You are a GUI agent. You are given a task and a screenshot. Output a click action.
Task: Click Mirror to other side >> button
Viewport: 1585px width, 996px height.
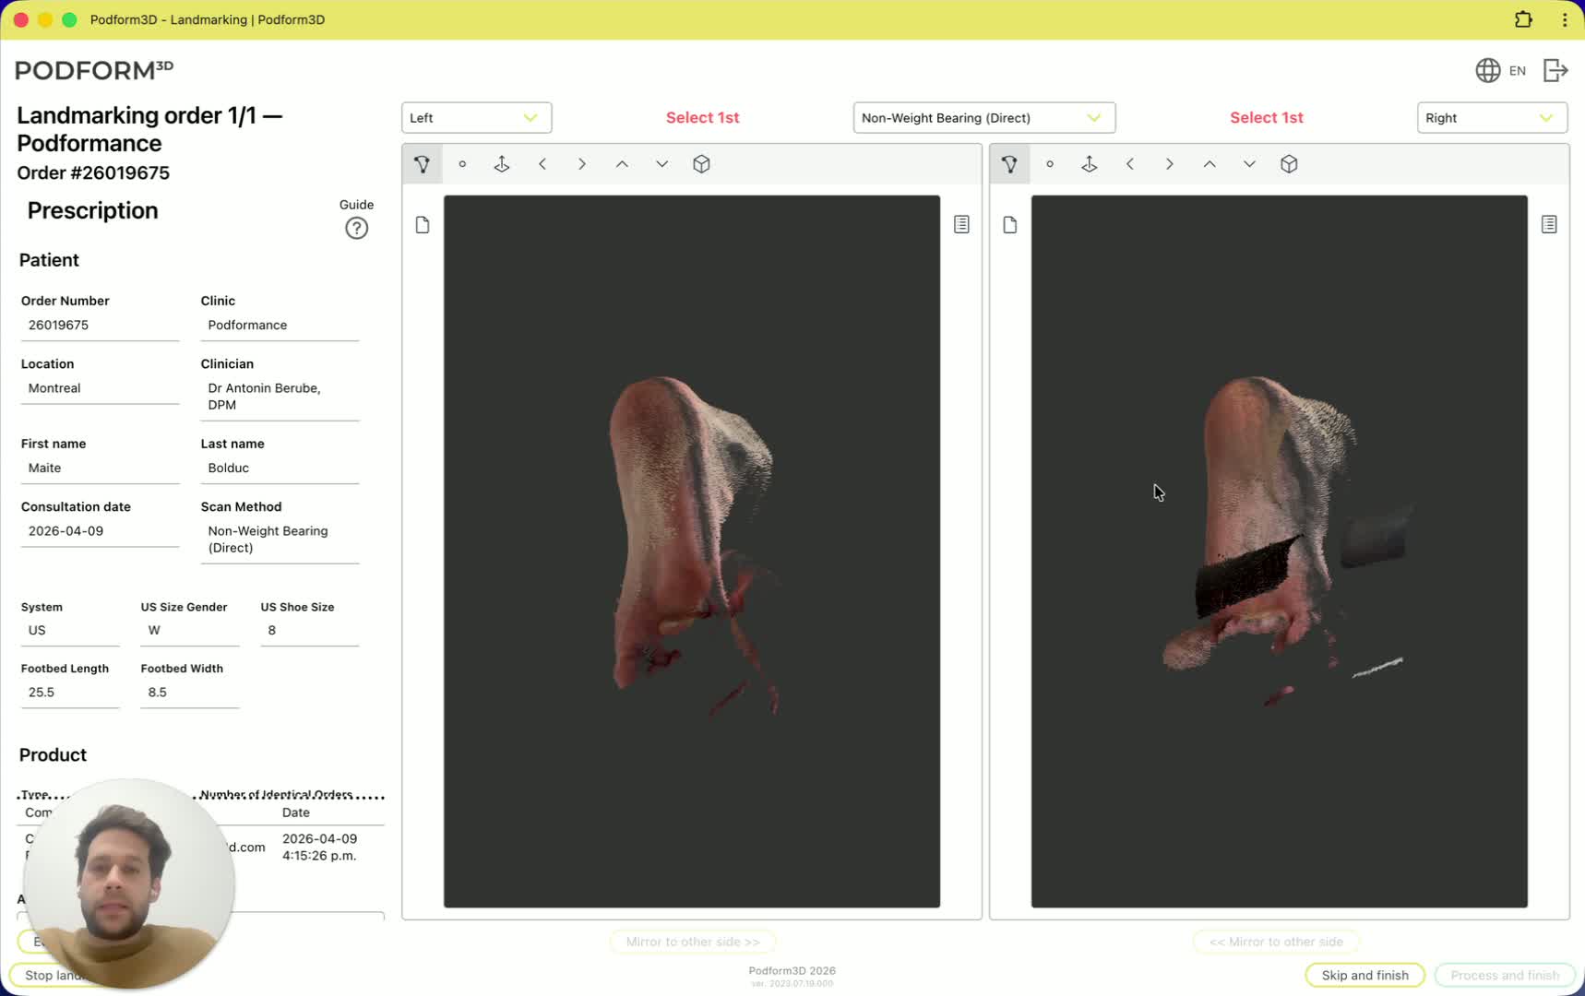(693, 942)
